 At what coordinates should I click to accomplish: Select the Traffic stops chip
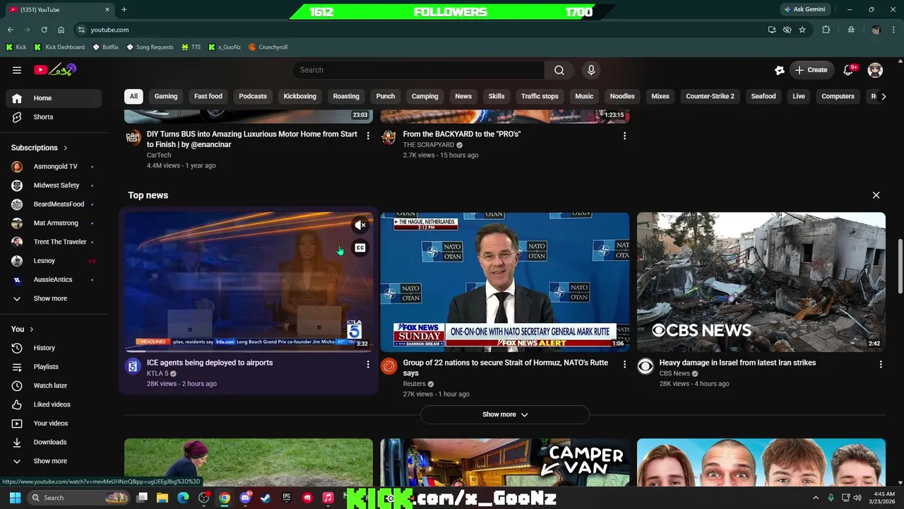(540, 96)
